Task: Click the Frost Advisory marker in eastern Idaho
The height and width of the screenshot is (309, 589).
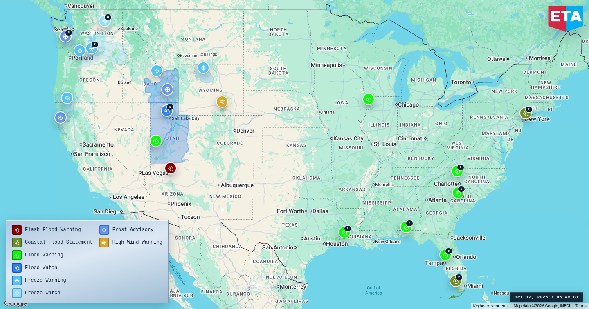Action: (x=167, y=89)
